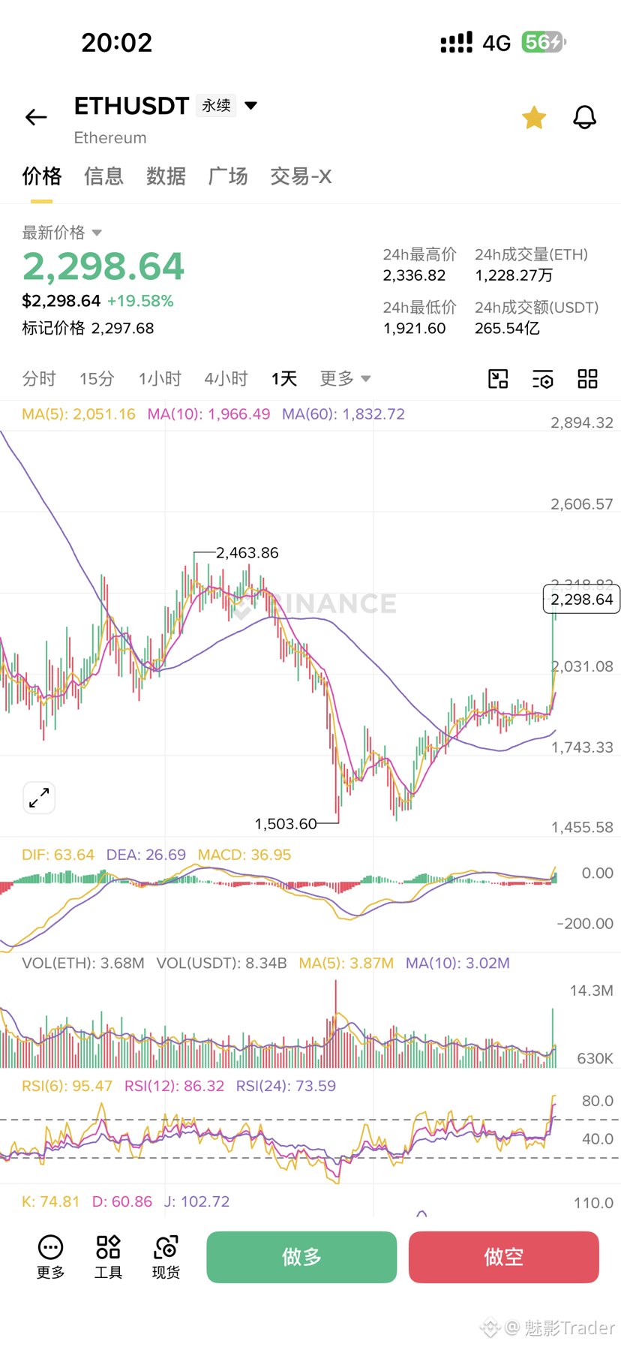Open the grid layout icon
Screen dimensions: 621x1347
588,379
